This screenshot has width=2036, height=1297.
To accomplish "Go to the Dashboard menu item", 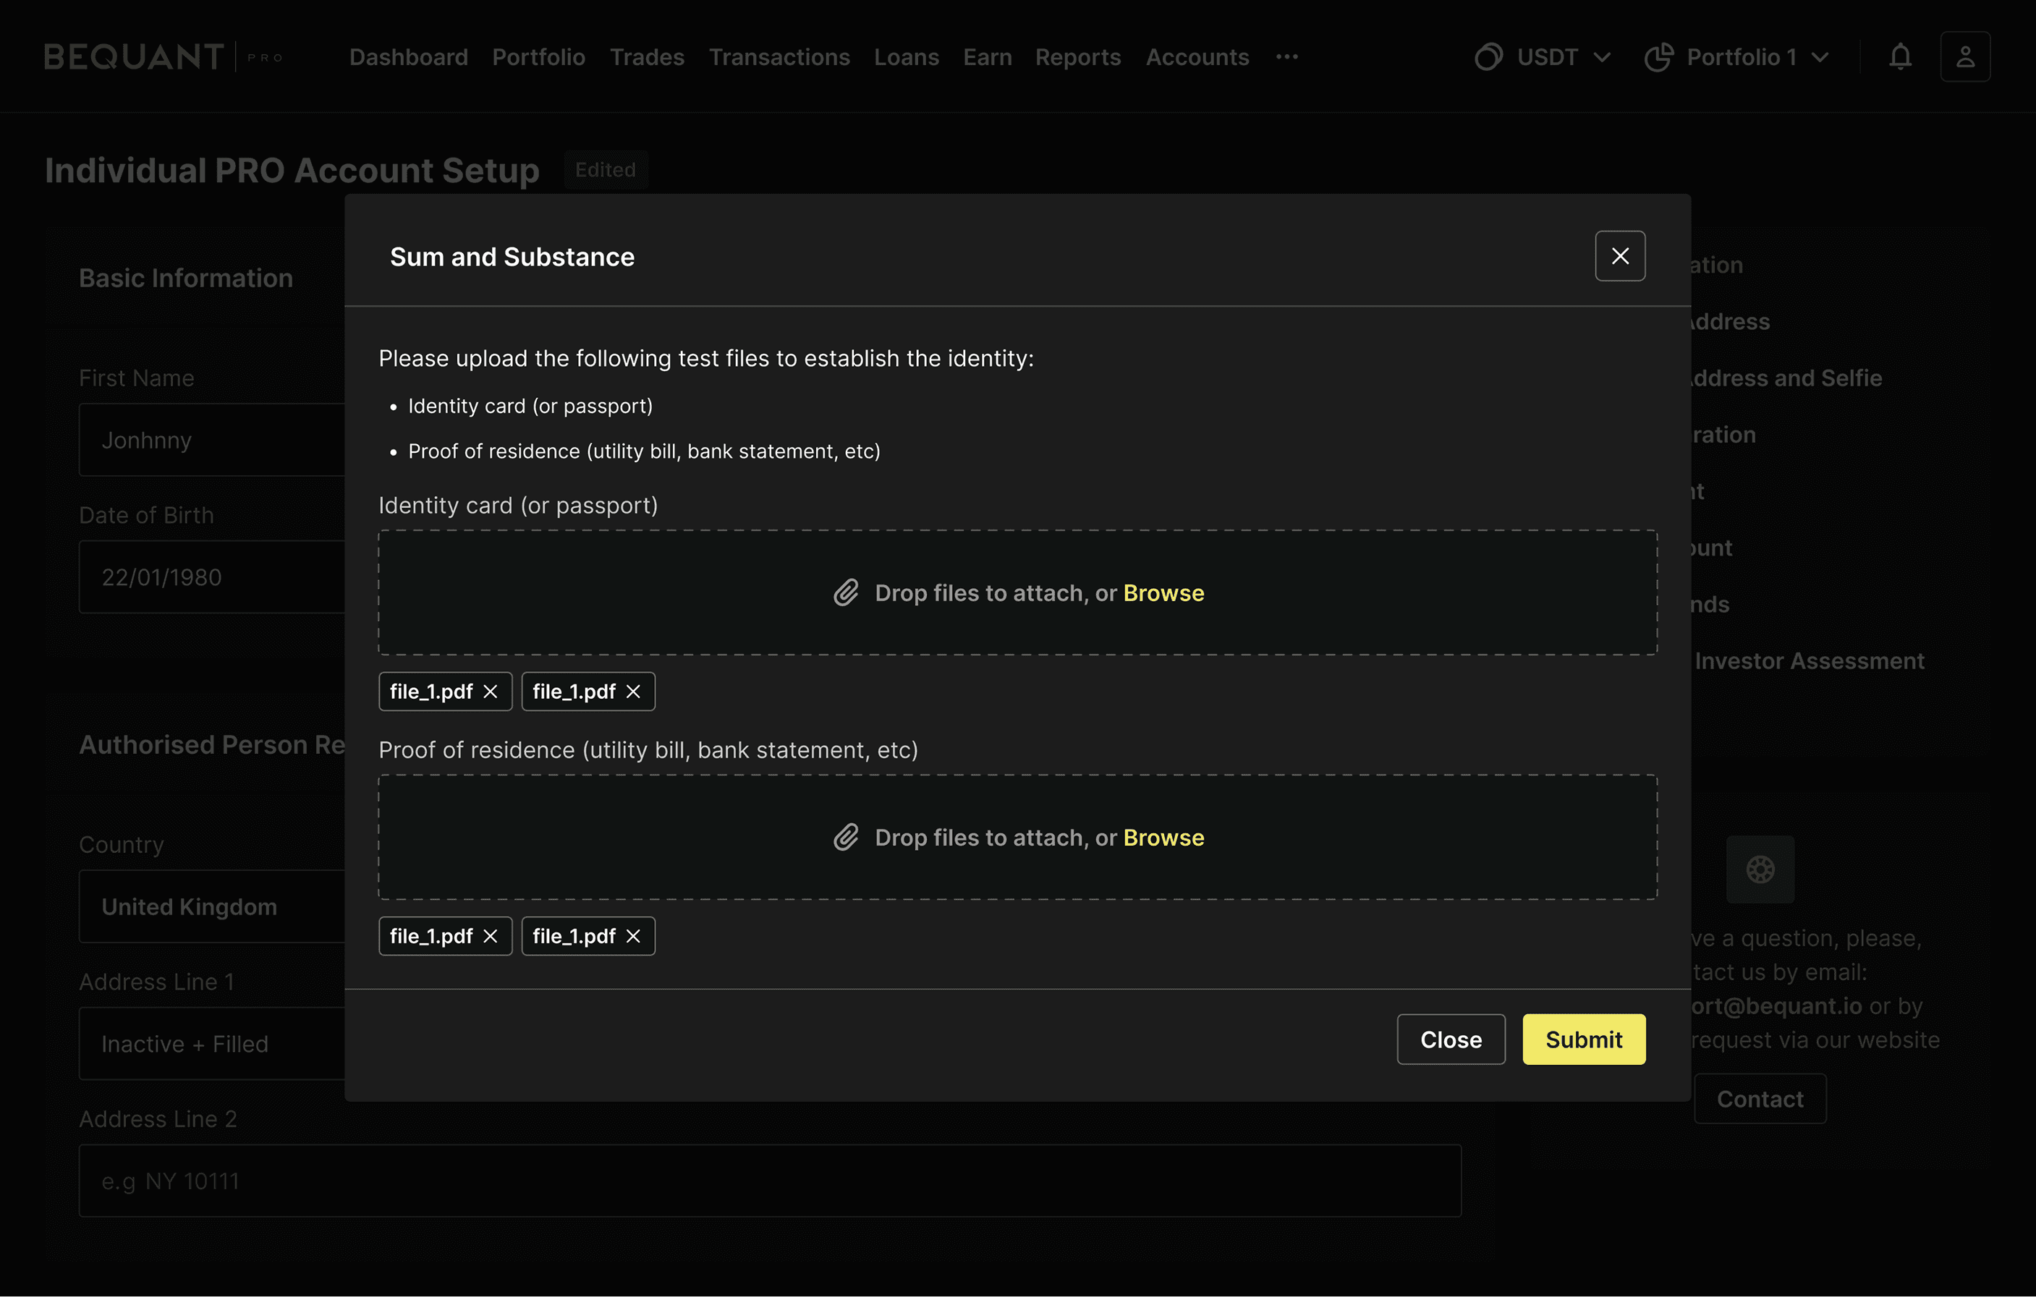I will click(x=408, y=56).
